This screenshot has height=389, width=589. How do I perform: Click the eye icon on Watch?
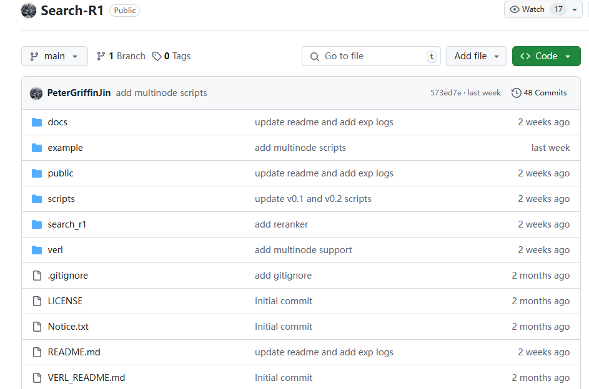tap(514, 9)
